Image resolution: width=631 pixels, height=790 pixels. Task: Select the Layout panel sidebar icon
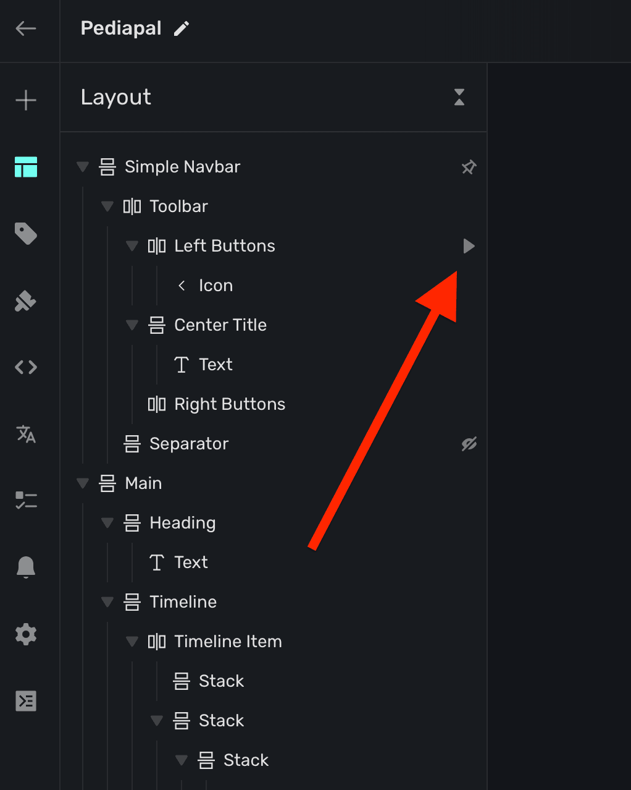[26, 167]
